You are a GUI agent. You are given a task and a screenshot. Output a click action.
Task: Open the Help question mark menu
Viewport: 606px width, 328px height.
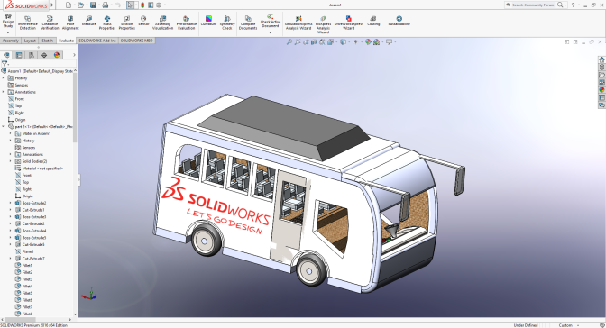573,5
